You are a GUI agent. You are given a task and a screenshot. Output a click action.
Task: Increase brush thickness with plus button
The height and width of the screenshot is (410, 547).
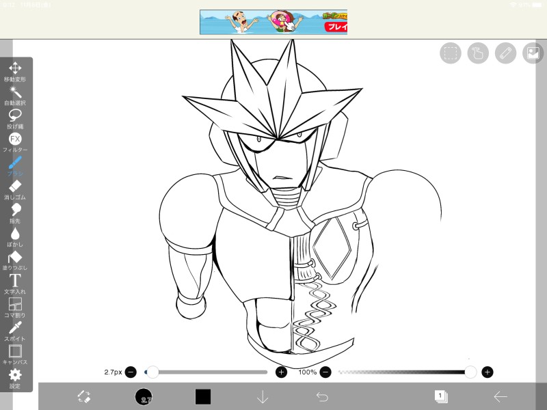click(x=281, y=372)
